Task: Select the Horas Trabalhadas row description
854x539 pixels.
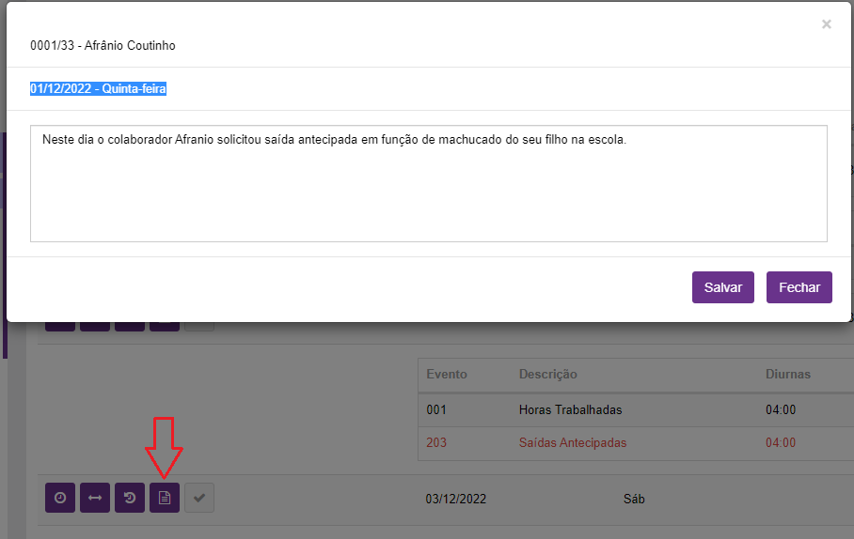Action: (x=570, y=410)
